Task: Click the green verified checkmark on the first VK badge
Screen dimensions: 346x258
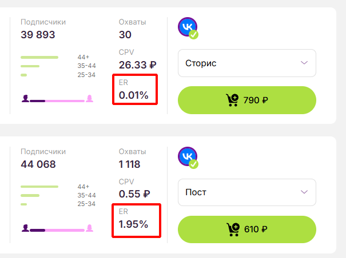Action: tap(193, 35)
